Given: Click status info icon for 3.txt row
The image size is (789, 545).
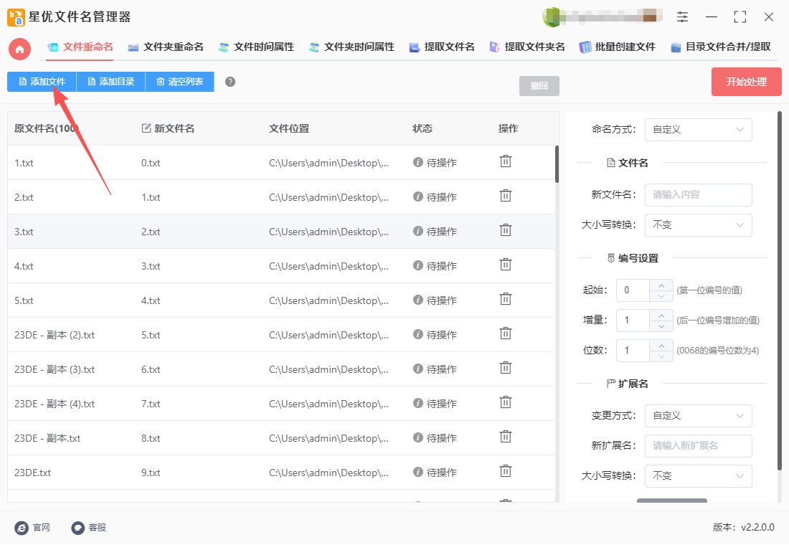Looking at the screenshot, I should click(418, 231).
